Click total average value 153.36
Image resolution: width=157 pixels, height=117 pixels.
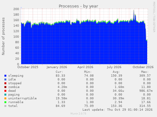[x=117, y=106]
